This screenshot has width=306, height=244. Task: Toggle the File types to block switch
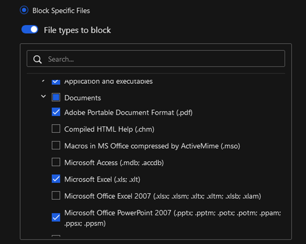30,30
